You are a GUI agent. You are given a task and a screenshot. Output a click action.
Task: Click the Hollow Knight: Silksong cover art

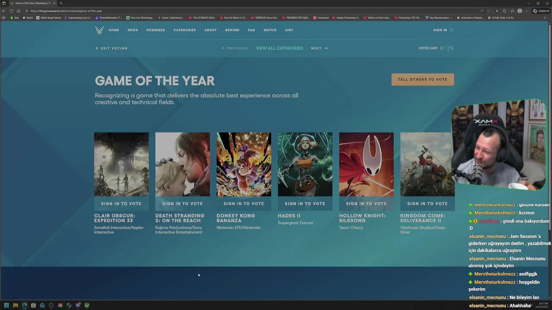366,164
